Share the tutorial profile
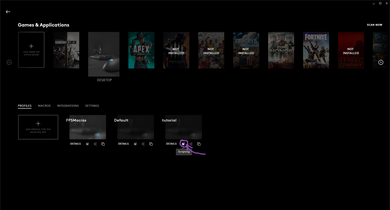Viewport: 390px width, 210px height. pos(191,144)
